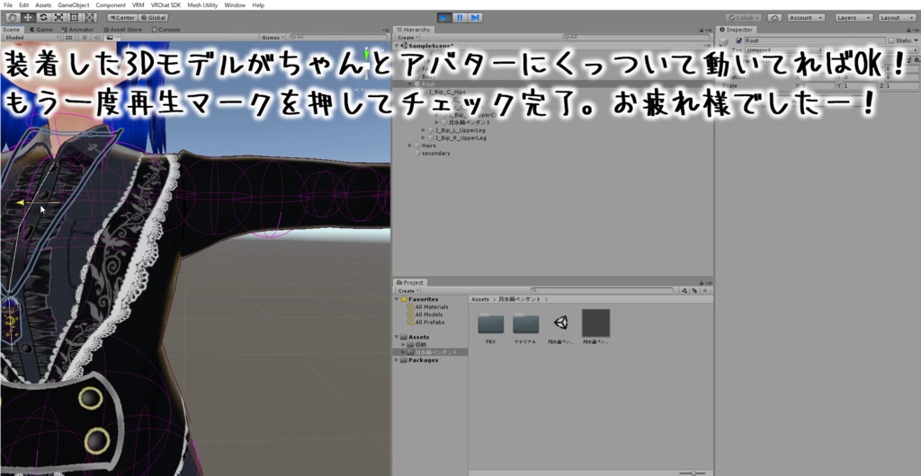Toggle Global/Local handle orientation

153,18
